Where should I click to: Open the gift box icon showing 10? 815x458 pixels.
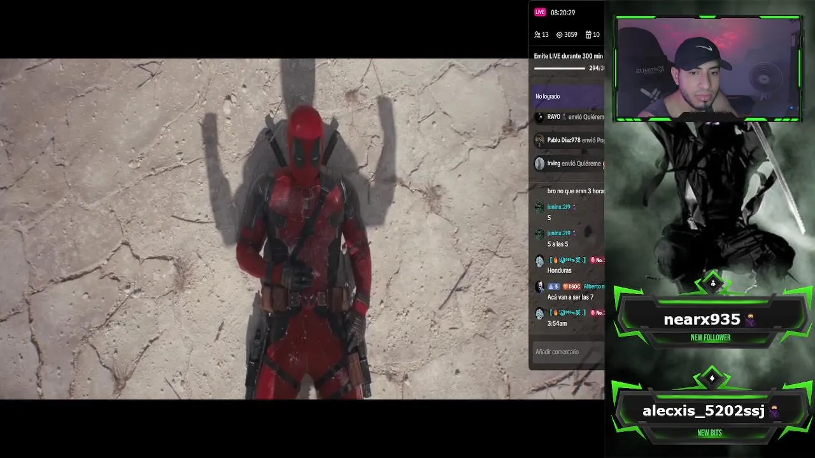click(588, 35)
